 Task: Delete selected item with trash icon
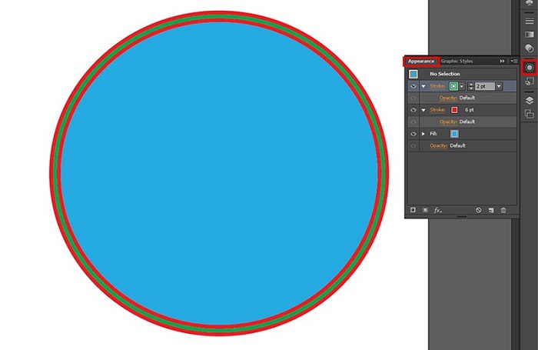point(503,209)
